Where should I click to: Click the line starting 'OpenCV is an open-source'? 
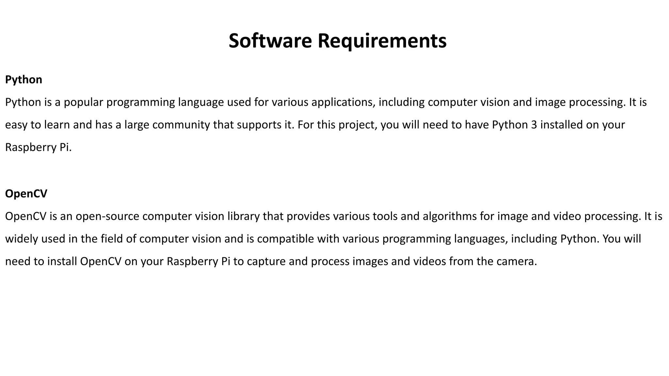[x=334, y=216]
